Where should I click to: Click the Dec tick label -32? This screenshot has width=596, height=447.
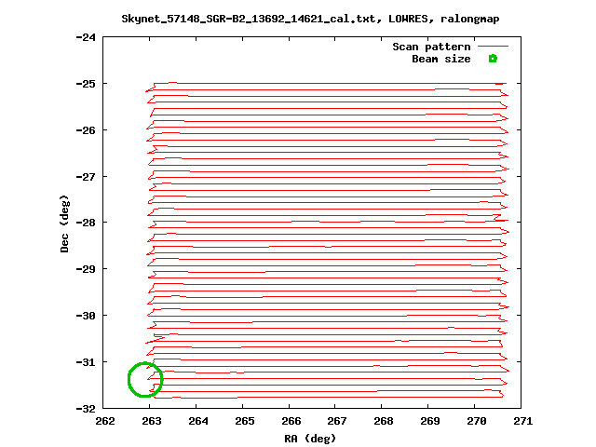(86, 409)
